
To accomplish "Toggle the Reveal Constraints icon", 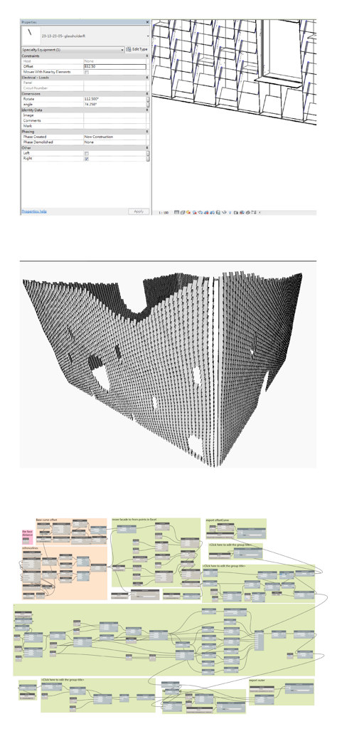I will [x=253, y=212].
